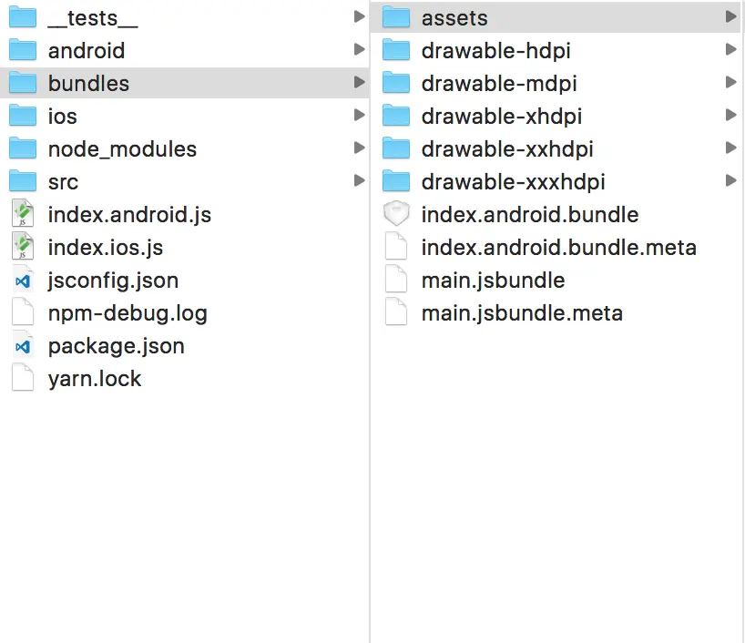This screenshot has width=745, height=643.
Task: Select the ios folder row
Action: pos(184,116)
